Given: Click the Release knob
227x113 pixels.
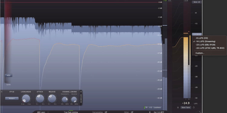Looking at the screenshot, I should (52, 99).
